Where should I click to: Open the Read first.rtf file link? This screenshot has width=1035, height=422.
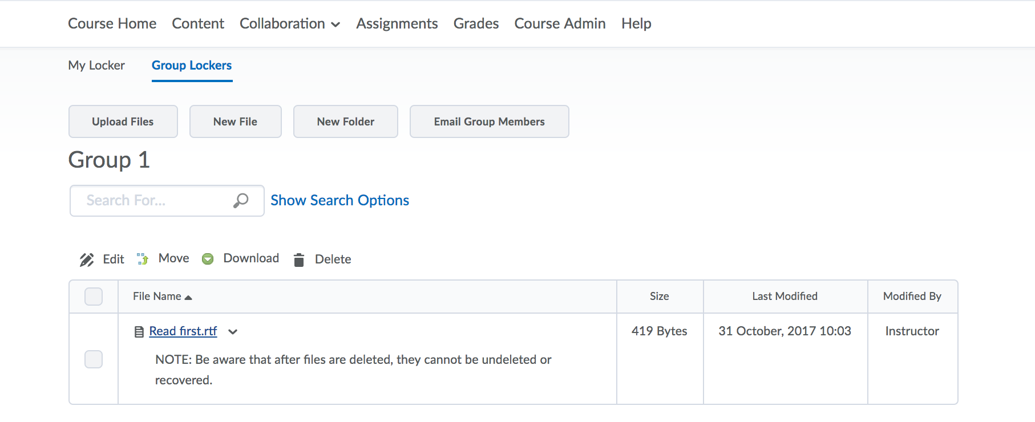183,331
